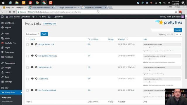The image size is (187, 105).
Task: Click the Add Pretty Link button
Action: (49, 24)
